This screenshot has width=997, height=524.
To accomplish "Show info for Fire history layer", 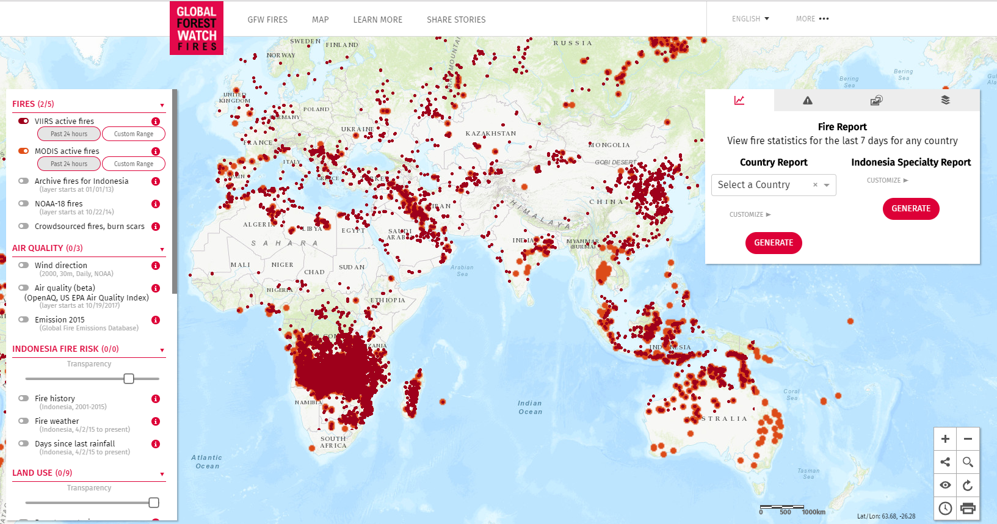I will point(156,399).
